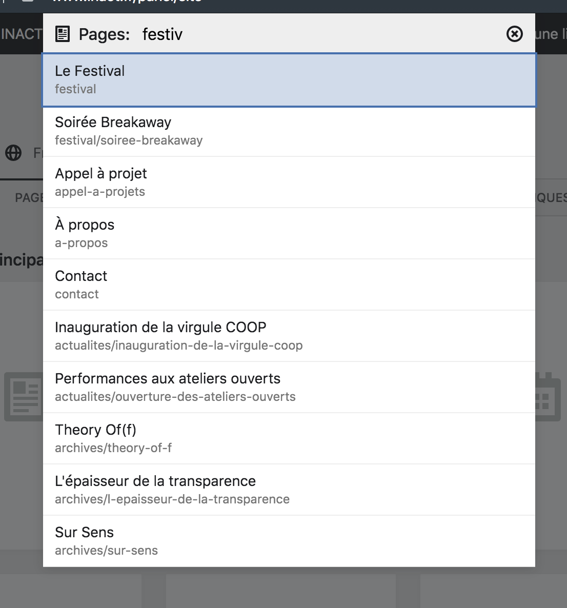
Task: Open Performances aux ateliers ouverts
Action: (x=290, y=387)
